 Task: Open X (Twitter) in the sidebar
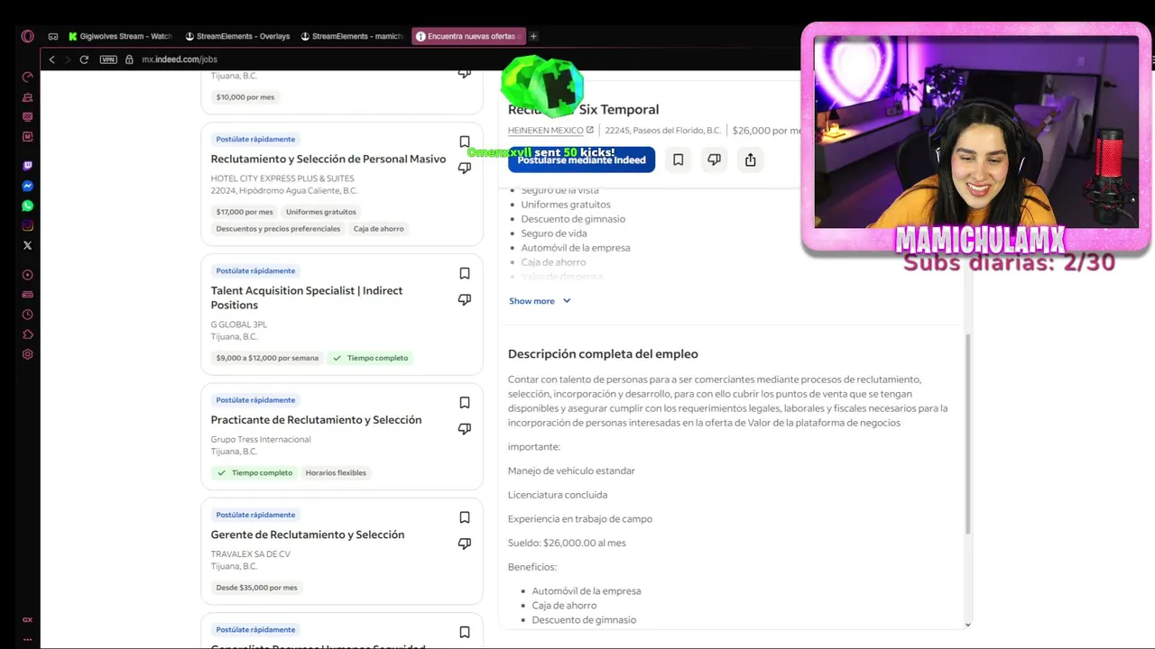(28, 245)
